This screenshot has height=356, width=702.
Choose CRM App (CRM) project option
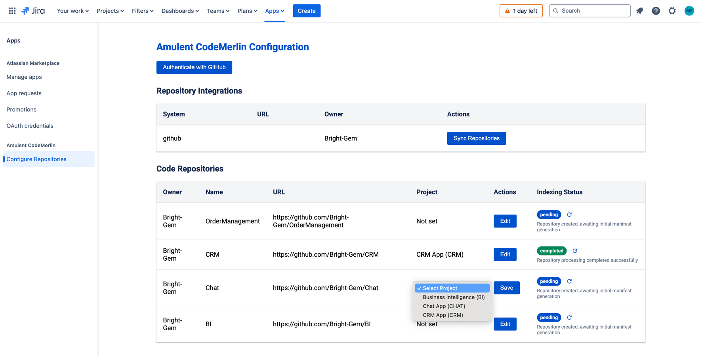click(452, 315)
